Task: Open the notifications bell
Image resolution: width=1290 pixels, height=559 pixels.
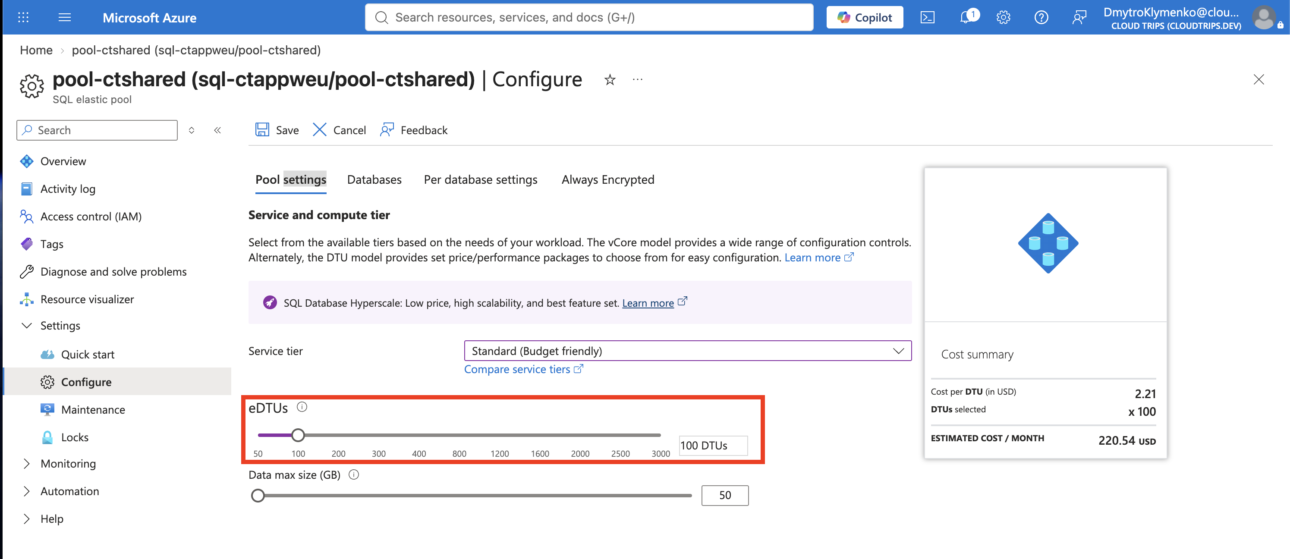Action: pos(966,18)
